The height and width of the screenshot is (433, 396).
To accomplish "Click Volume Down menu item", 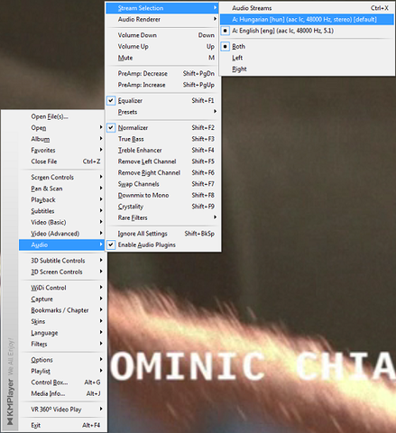I will pyautogui.click(x=162, y=35).
